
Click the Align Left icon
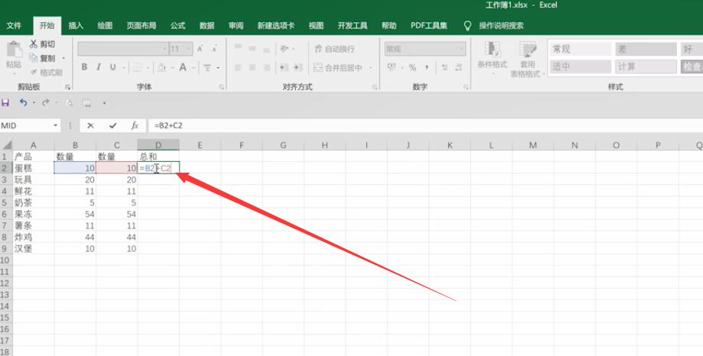(x=238, y=68)
